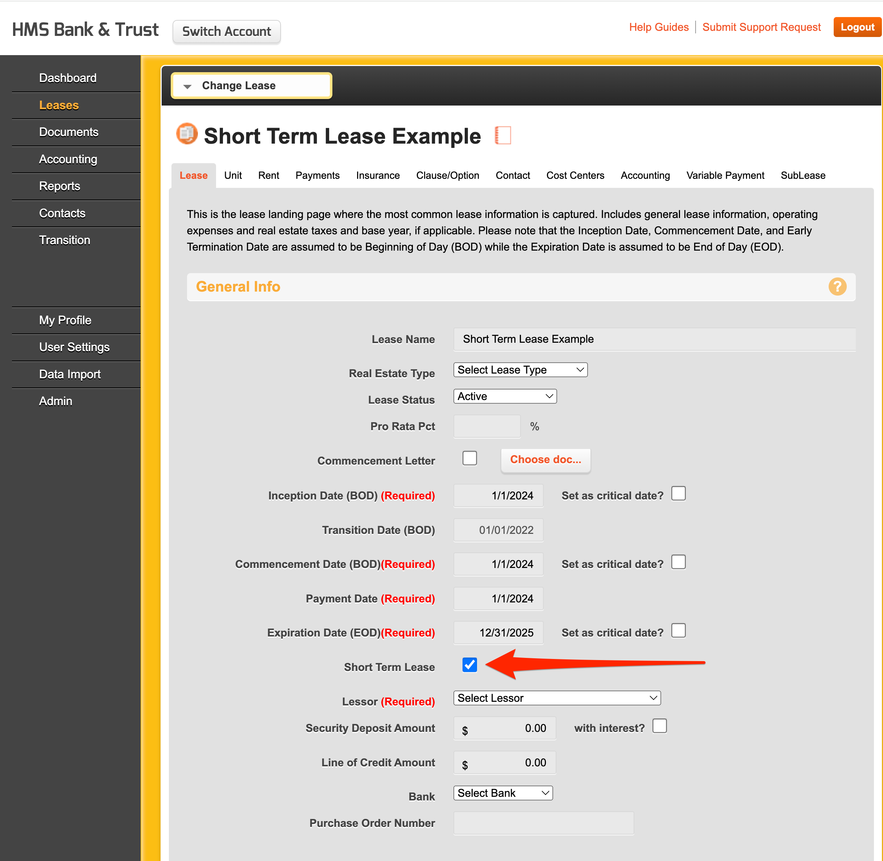Open the Accounting tab in lease tabs
This screenshot has width=883, height=861.
645,176
